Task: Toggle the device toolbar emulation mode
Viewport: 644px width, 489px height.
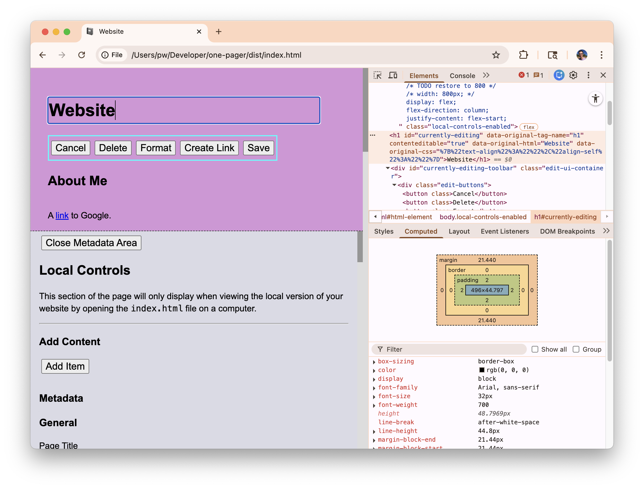Action: point(393,75)
